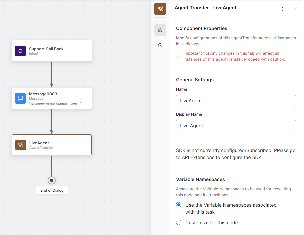
Task: Open the instance settings tab below the gear
Action: pos(160,45)
